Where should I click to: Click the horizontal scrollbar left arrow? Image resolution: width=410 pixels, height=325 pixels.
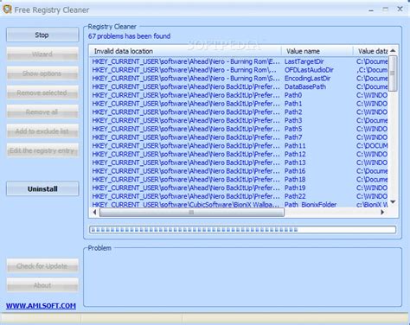pos(94,213)
